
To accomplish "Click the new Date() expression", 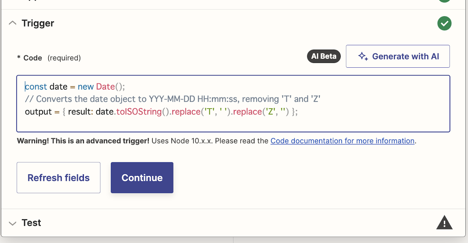I will tap(101, 87).
